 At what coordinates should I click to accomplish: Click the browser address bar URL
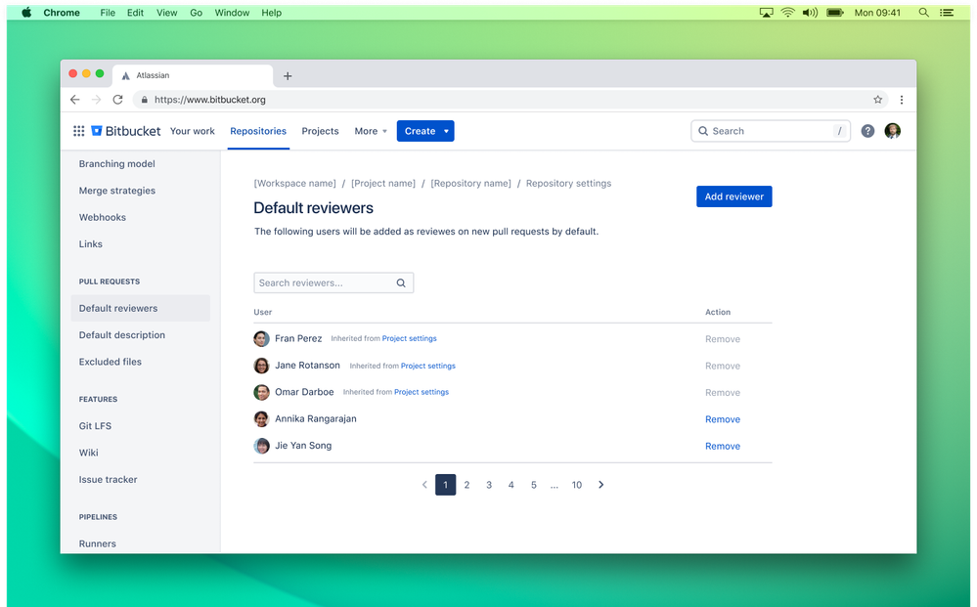point(210,100)
